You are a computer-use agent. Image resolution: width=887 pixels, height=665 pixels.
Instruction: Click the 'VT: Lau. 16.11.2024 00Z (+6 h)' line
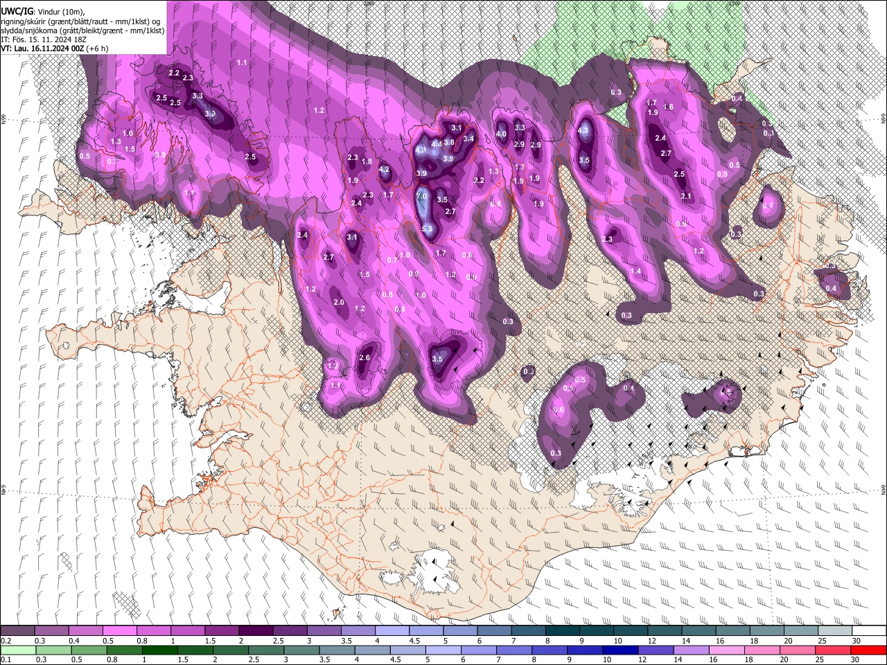[54, 48]
